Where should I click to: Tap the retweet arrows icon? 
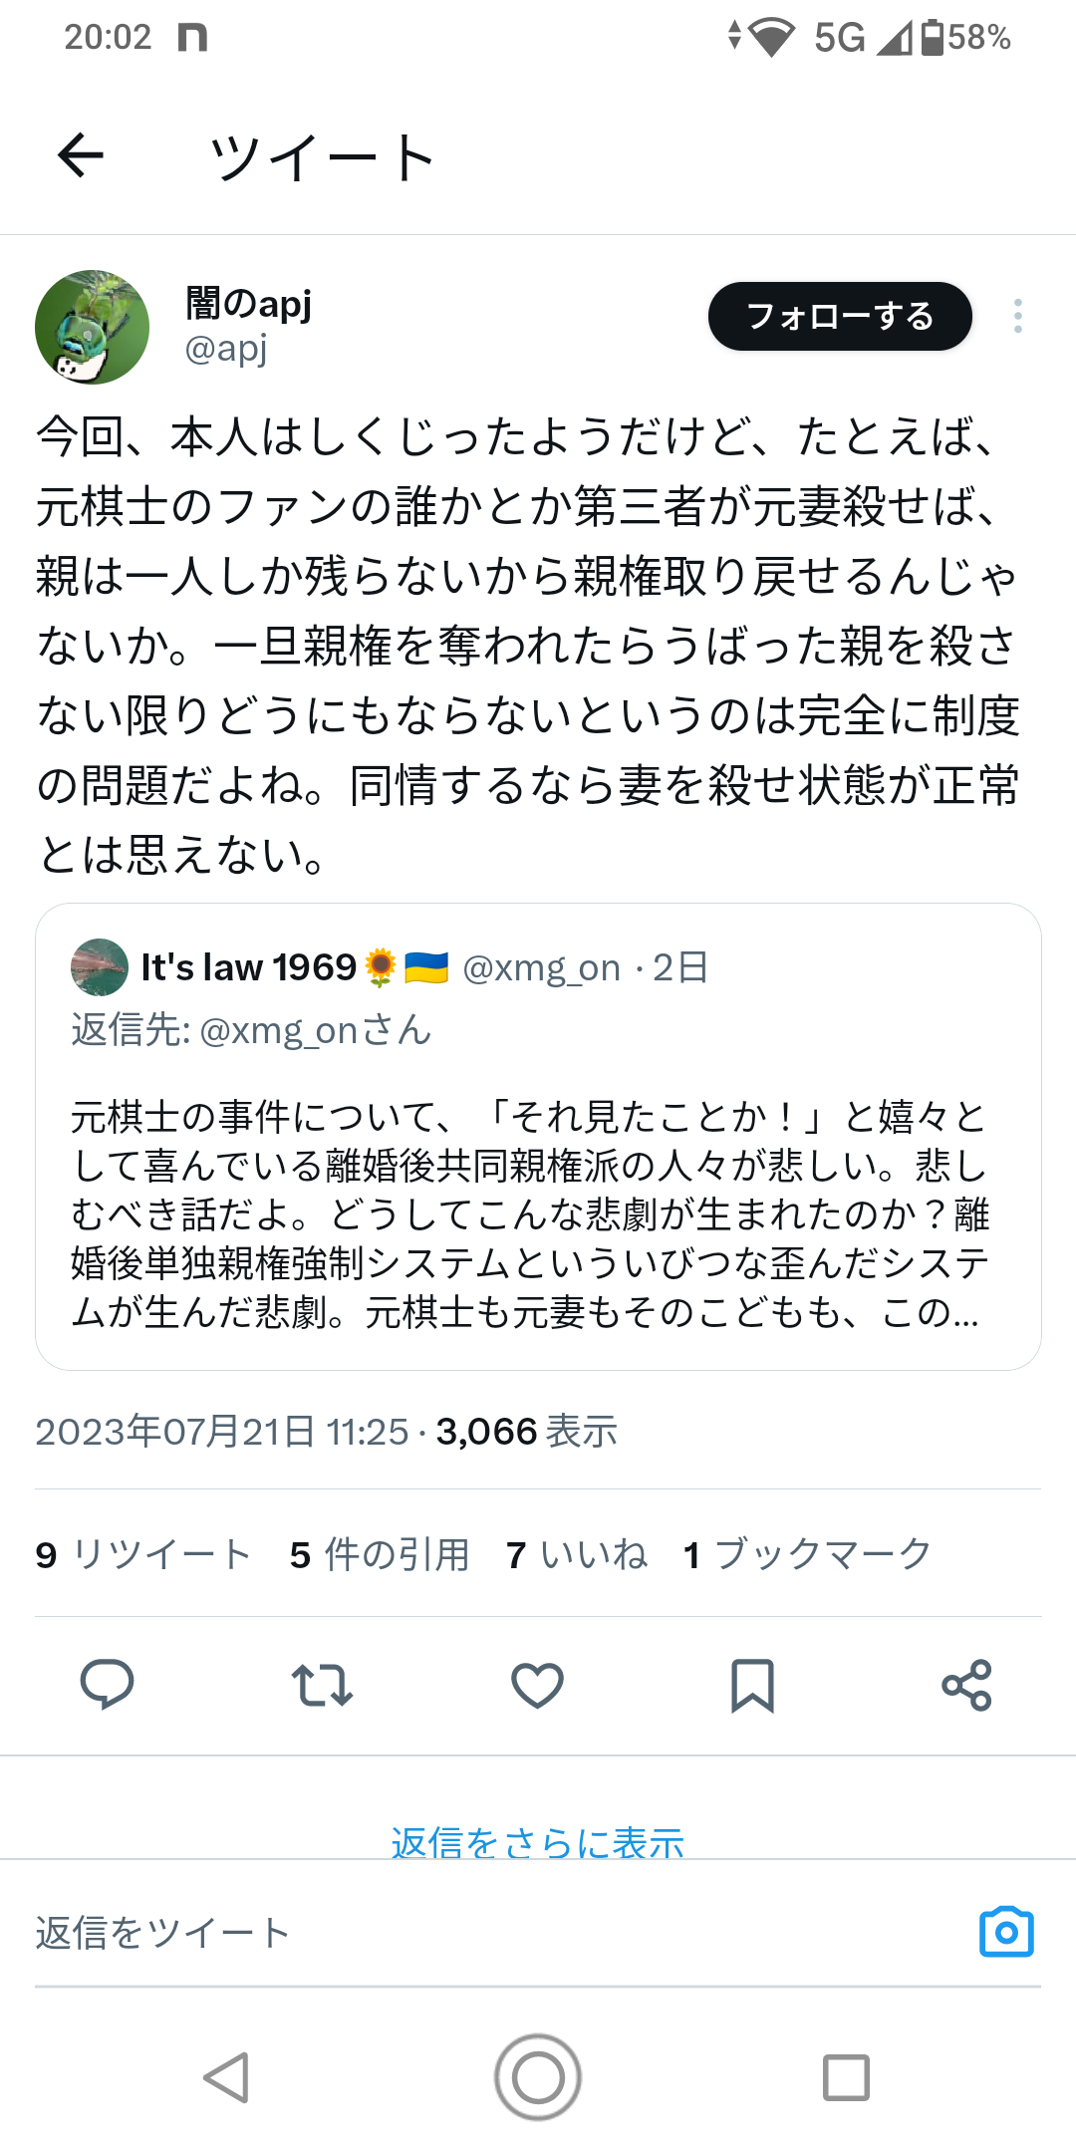[322, 1685]
